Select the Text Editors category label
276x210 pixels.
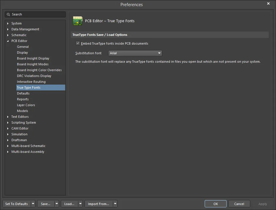pyautogui.click(x=20, y=117)
